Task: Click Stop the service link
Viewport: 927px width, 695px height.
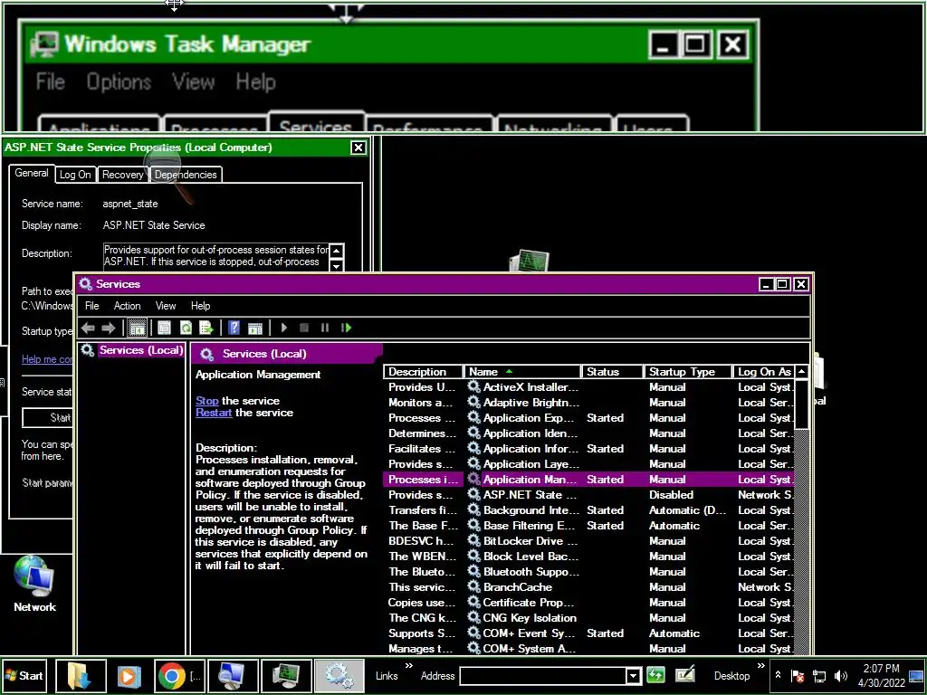Action: pyautogui.click(x=207, y=401)
